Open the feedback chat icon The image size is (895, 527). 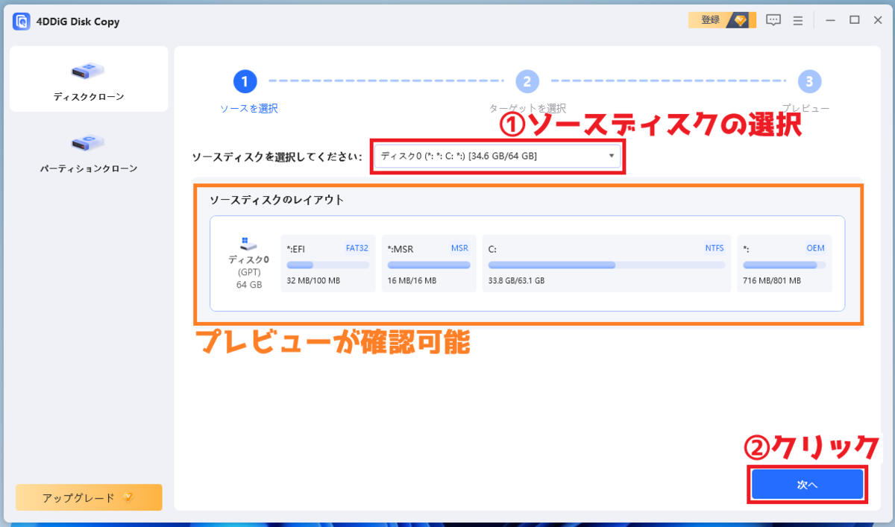click(773, 20)
